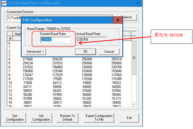Click Get Configuration button
The width and height of the screenshot is (193, 129).
pyautogui.click(x=15, y=118)
